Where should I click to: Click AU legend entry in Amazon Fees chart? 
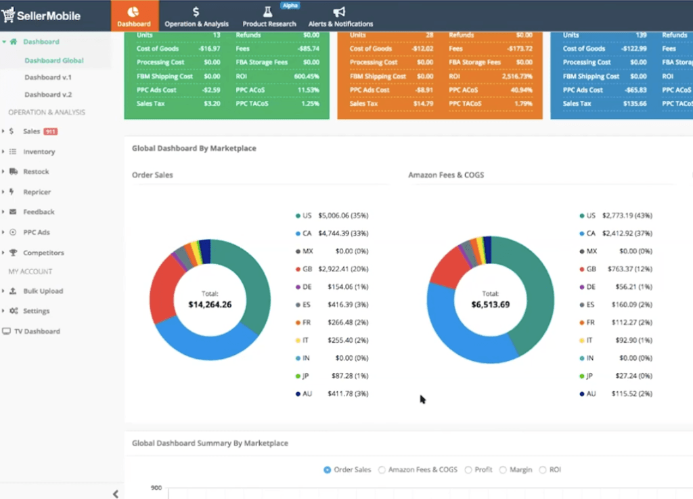616,394
